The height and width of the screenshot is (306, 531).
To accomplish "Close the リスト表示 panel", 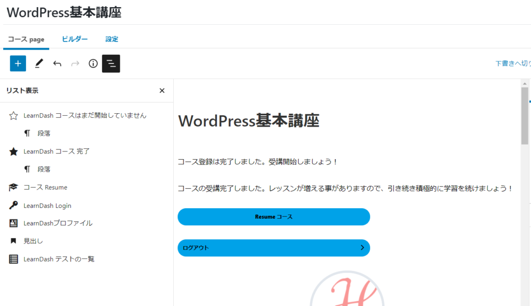I will pyautogui.click(x=162, y=90).
